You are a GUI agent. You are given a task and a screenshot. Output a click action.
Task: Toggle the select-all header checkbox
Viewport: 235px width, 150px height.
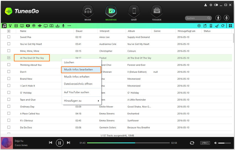tap(9, 31)
